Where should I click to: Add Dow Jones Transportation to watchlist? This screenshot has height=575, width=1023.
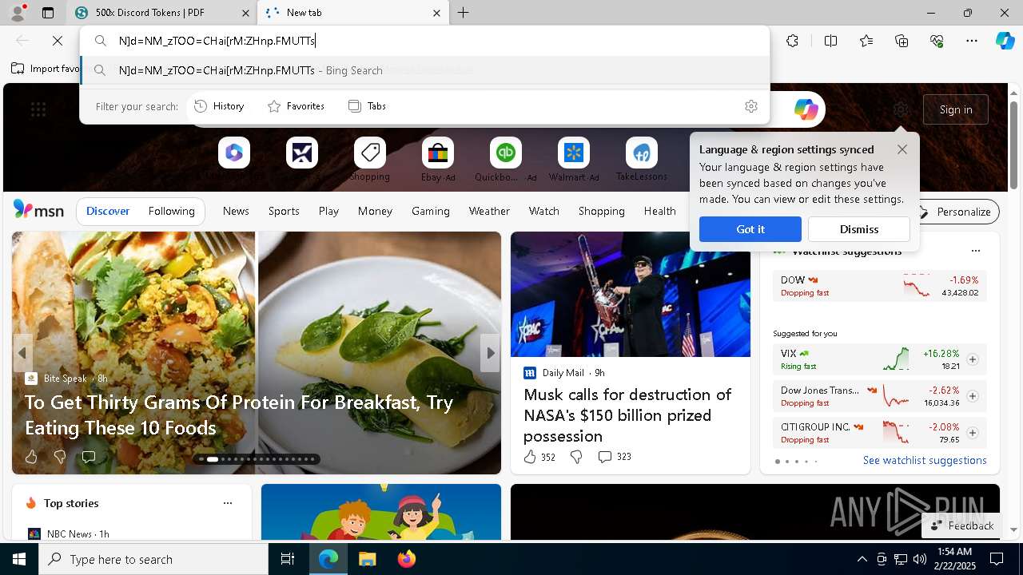[x=972, y=396]
